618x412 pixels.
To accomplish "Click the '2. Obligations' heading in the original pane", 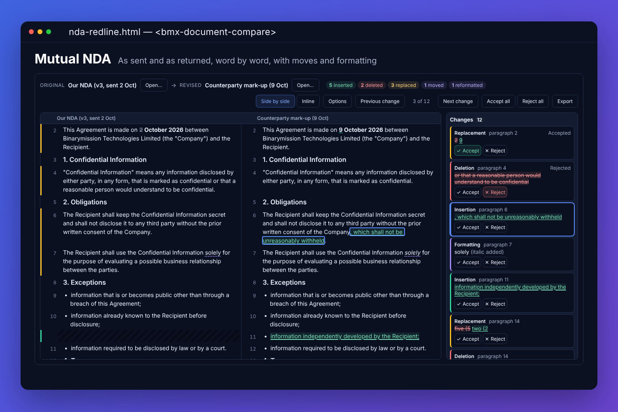I will click(x=85, y=202).
